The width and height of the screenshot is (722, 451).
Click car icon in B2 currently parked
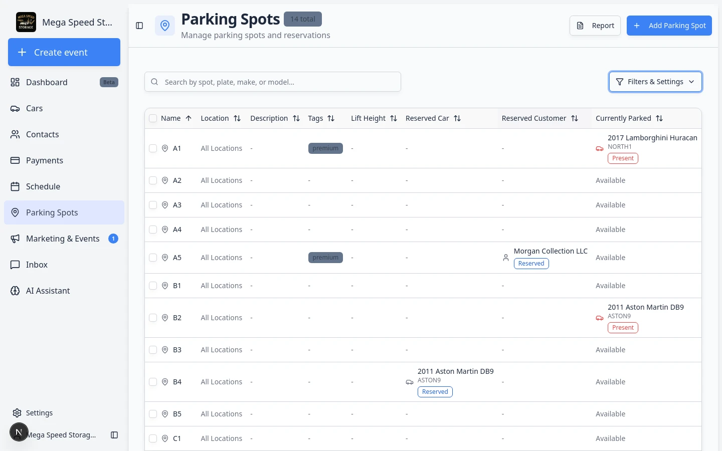tap(600, 318)
